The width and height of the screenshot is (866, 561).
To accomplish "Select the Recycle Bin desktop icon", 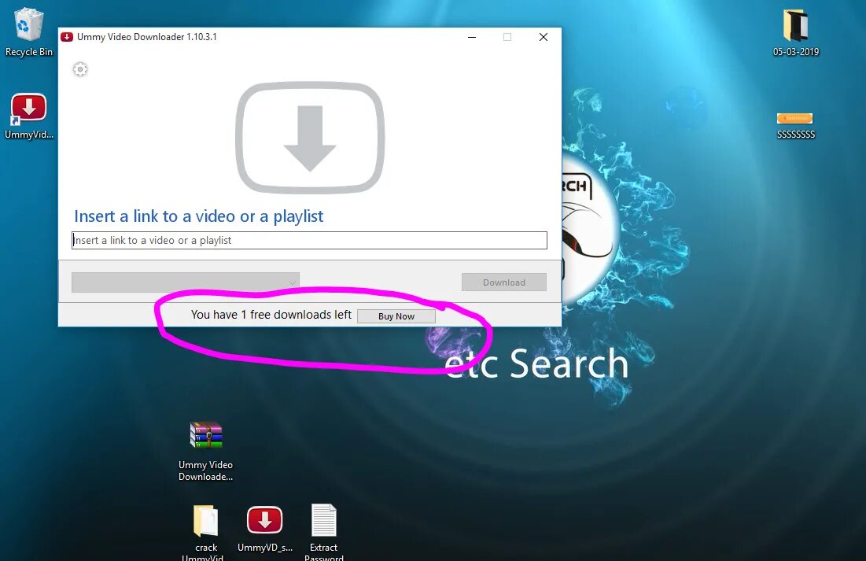I will click(x=29, y=32).
